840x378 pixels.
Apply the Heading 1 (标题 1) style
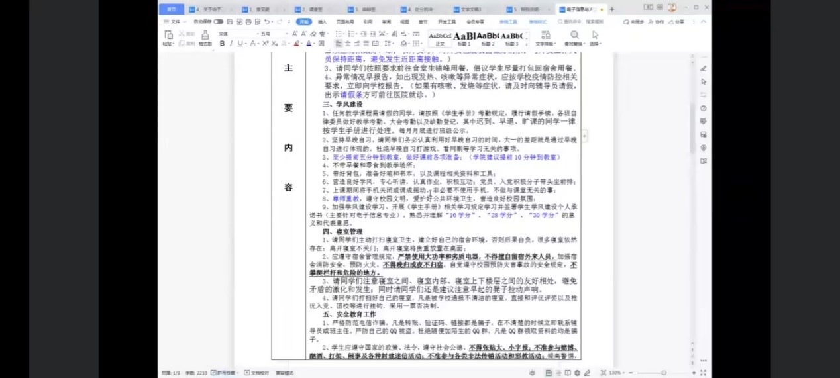coord(465,38)
